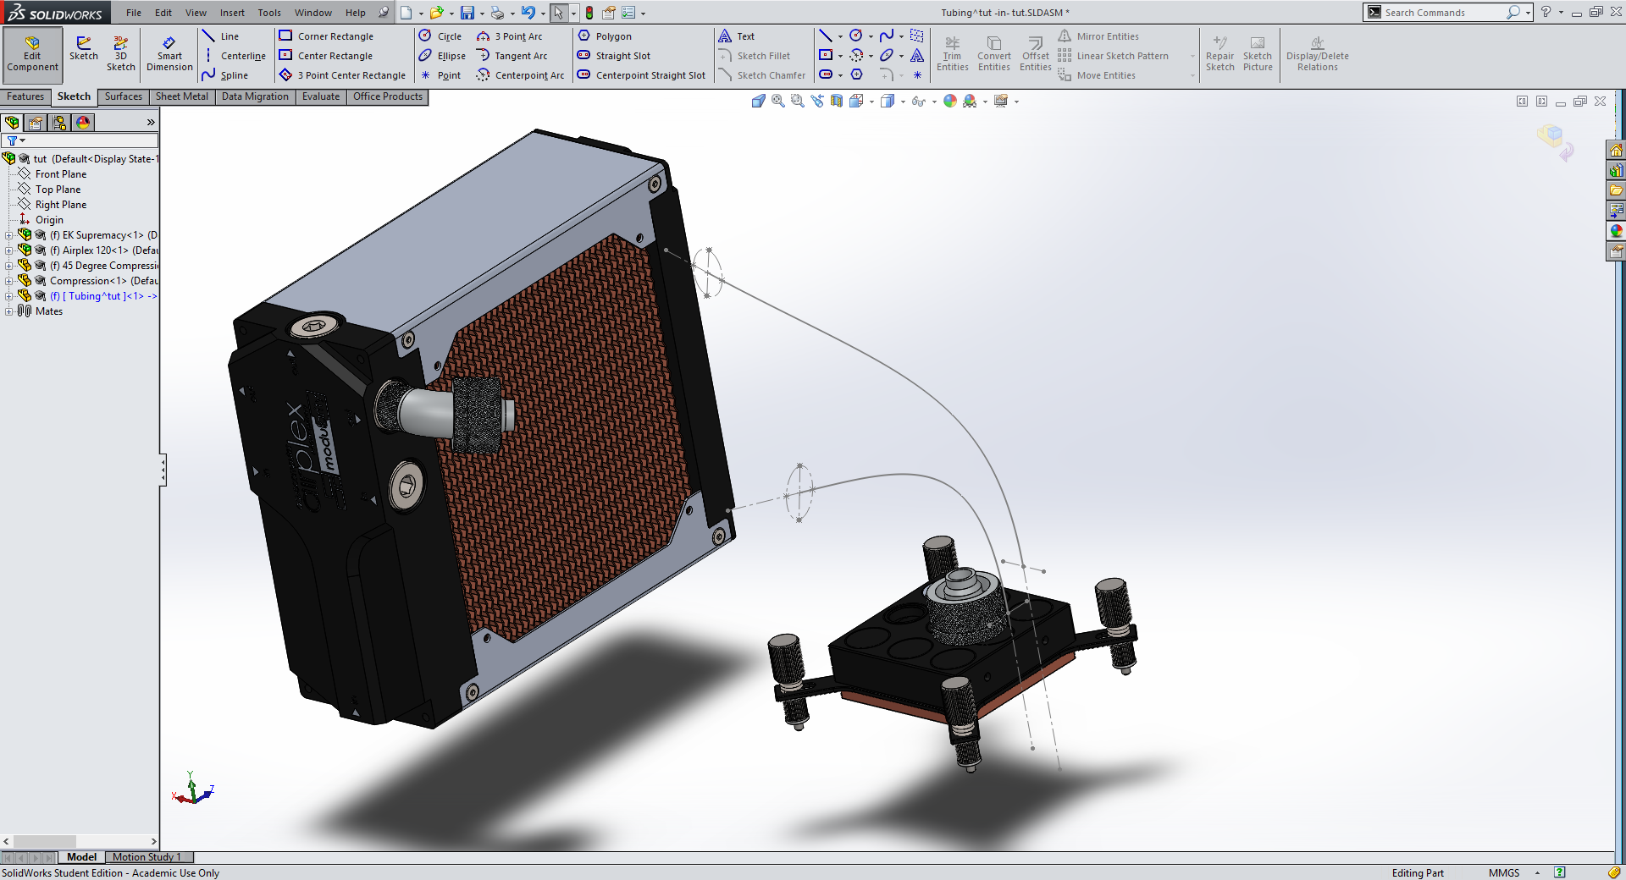
Task: Open the Display Style dropdown arrow
Action: tap(903, 102)
